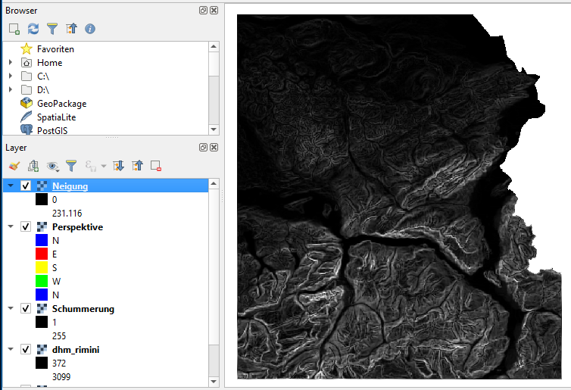Screen dimensions: 571x390
Task: Remove the selected layer via toolbar icon
Action: [x=156, y=165]
